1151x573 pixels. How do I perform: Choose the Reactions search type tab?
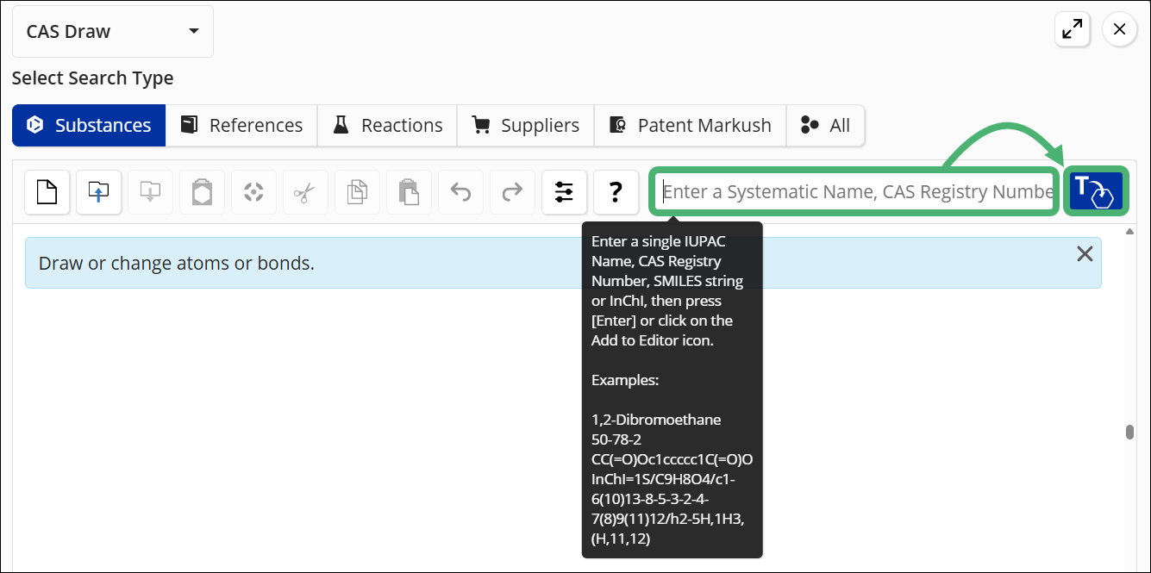coord(387,126)
